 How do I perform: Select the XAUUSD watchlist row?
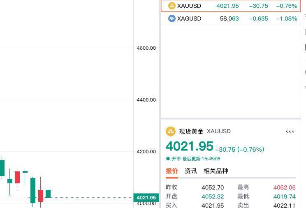pyautogui.click(x=231, y=6)
